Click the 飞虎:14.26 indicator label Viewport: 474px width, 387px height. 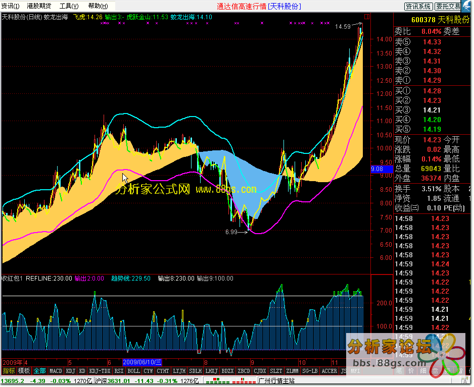[x=87, y=17]
